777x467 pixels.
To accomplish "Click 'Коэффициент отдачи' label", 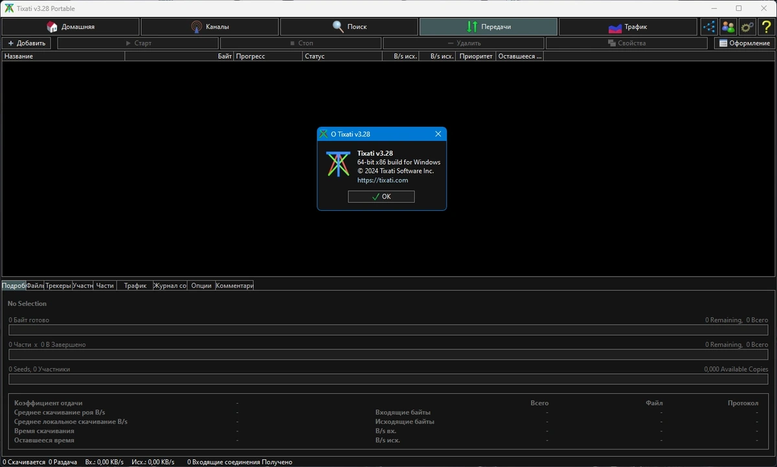I will pyautogui.click(x=49, y=403).
